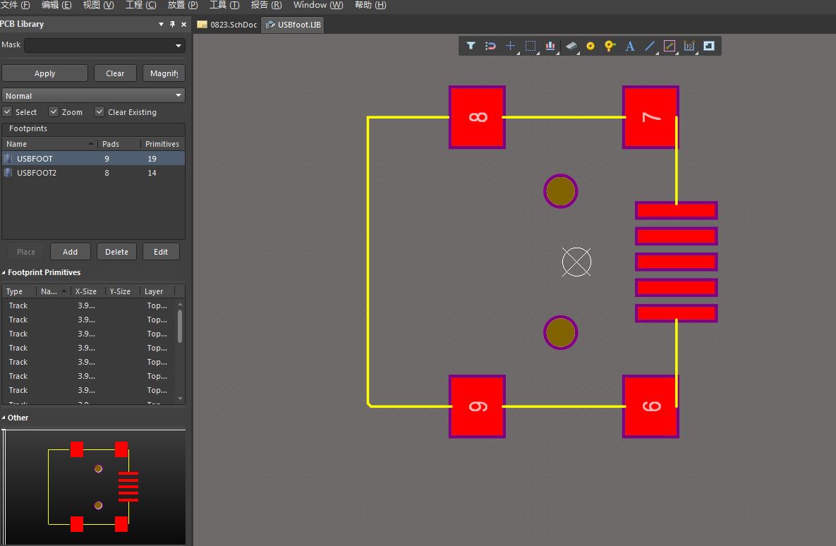Click the place component chip icon
836x546 pixels.
[571, 46]
